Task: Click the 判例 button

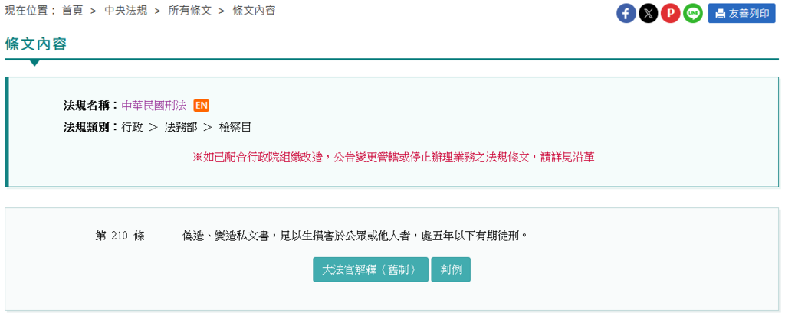Action: tap(451, 269)
